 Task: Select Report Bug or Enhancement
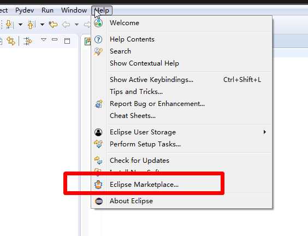coord(182,104)
